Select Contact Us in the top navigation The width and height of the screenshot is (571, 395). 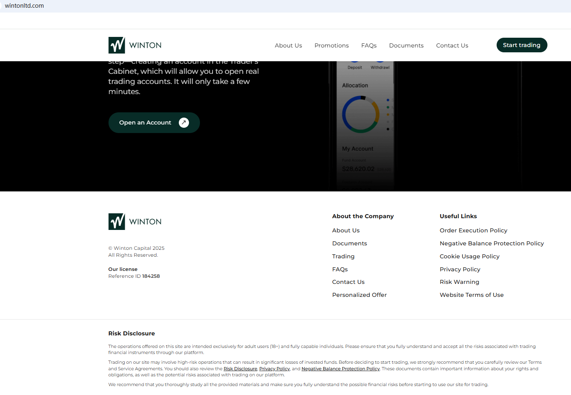coord(452,45)
